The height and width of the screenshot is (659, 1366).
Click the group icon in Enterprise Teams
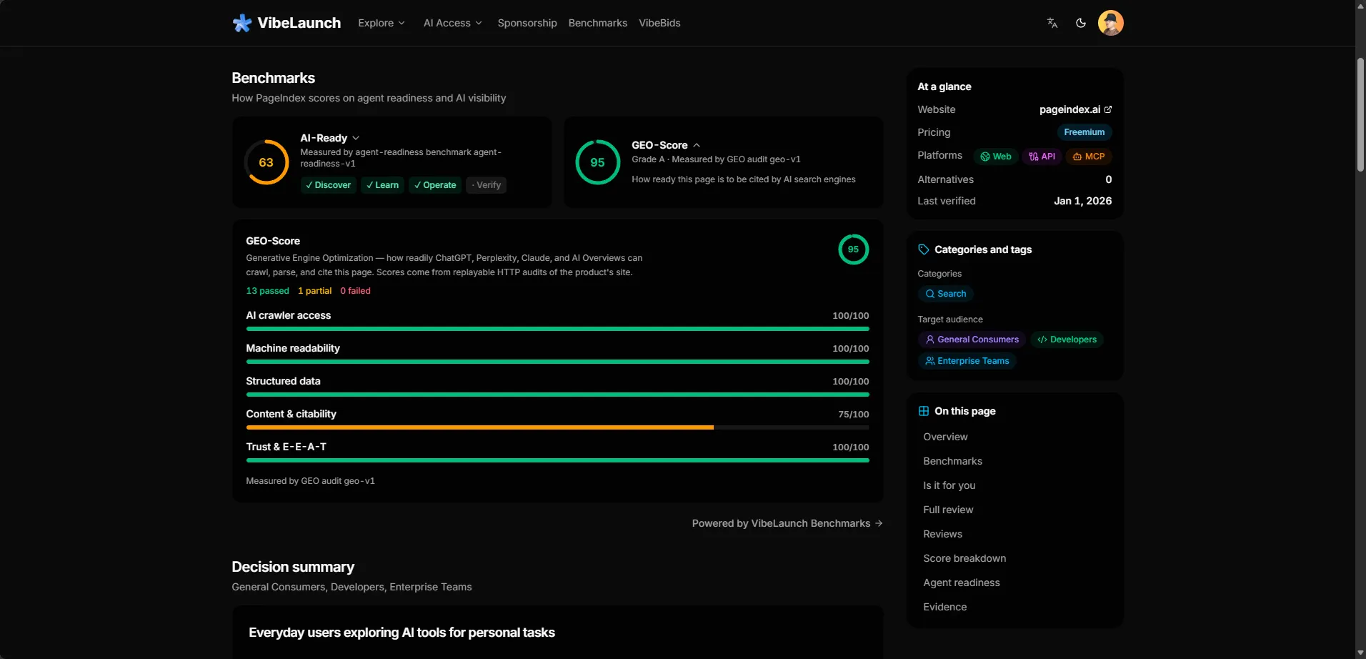pos(930,361)
